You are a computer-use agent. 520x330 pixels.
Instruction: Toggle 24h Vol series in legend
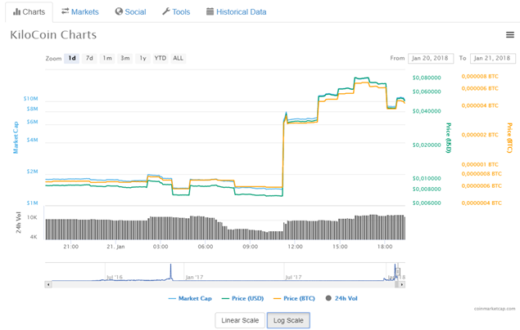tap(341, 298)
